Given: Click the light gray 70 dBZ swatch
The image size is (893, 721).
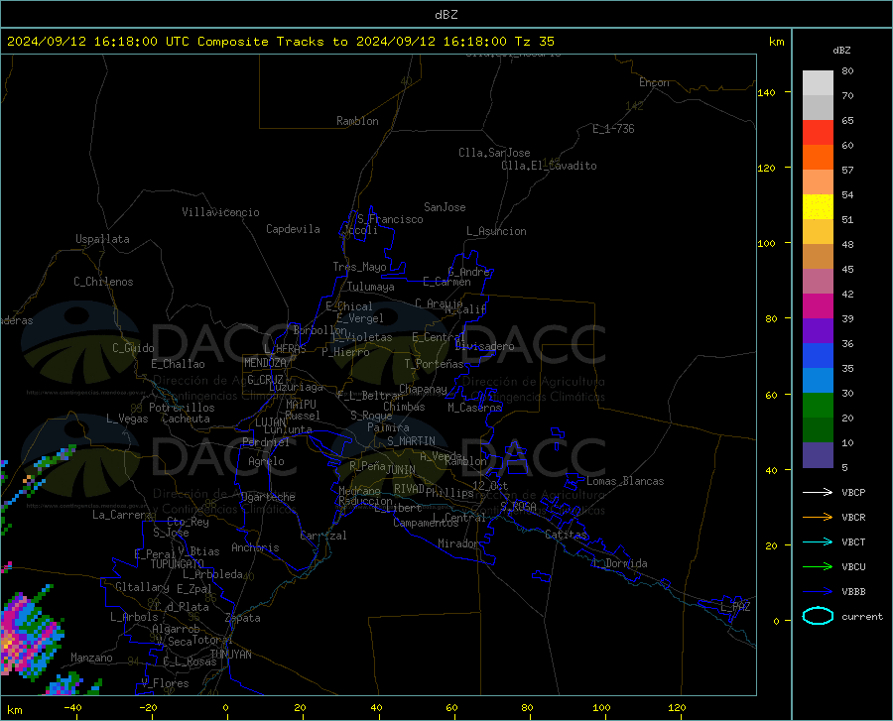Looking at the screenshot, I should (818, 83).
